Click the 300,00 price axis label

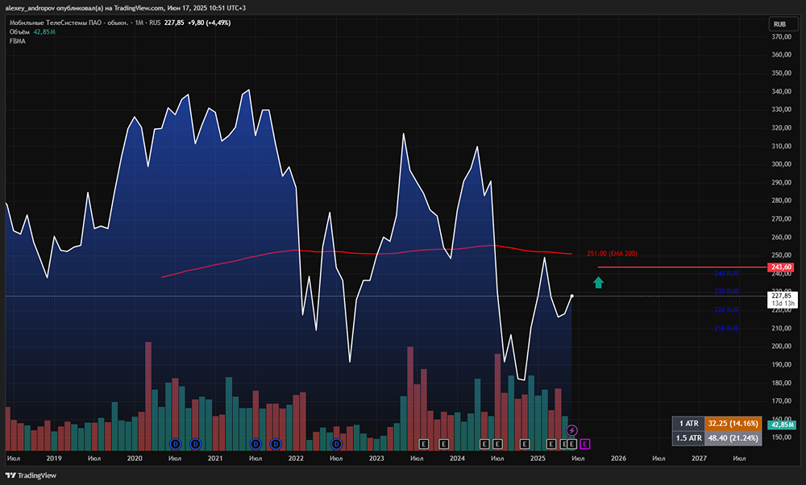click(781, 164)
